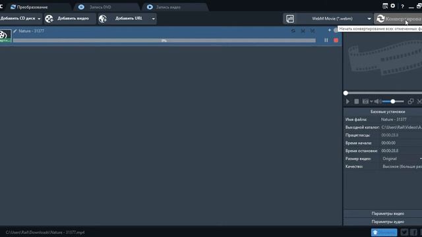Open the Twitter share icon

click(x=404, y=232)
